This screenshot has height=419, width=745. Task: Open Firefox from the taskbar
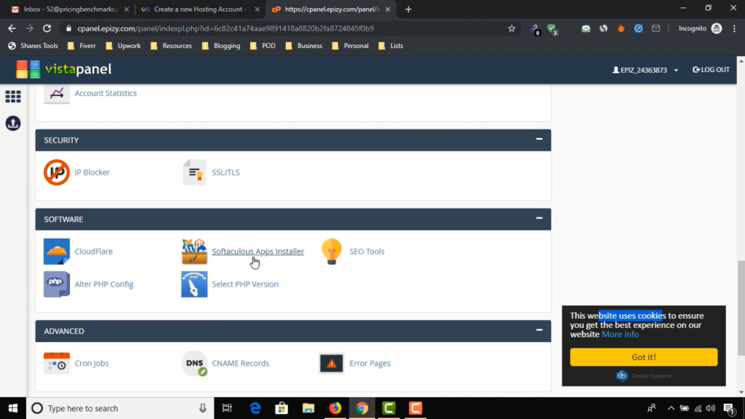pos(335,408)
